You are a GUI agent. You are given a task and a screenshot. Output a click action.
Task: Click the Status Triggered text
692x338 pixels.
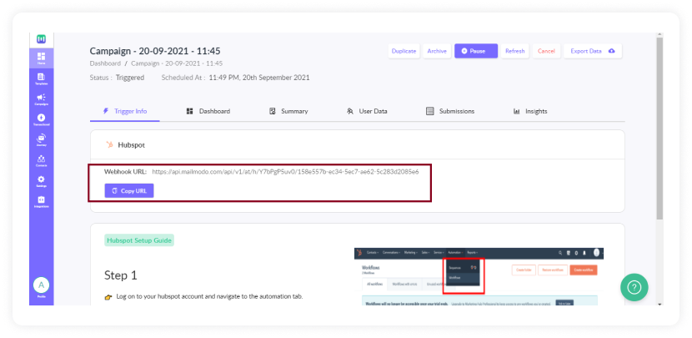pyautogui.click(x=117, y=78)
